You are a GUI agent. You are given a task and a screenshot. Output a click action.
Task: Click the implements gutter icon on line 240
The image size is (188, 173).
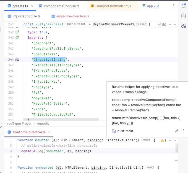pos(17,37)
